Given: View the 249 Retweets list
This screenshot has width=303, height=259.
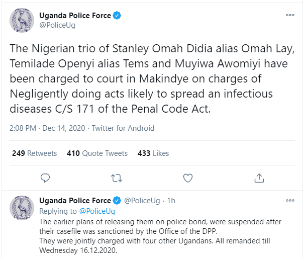Looking at the screenshot, I should click(x=34, y=153).
